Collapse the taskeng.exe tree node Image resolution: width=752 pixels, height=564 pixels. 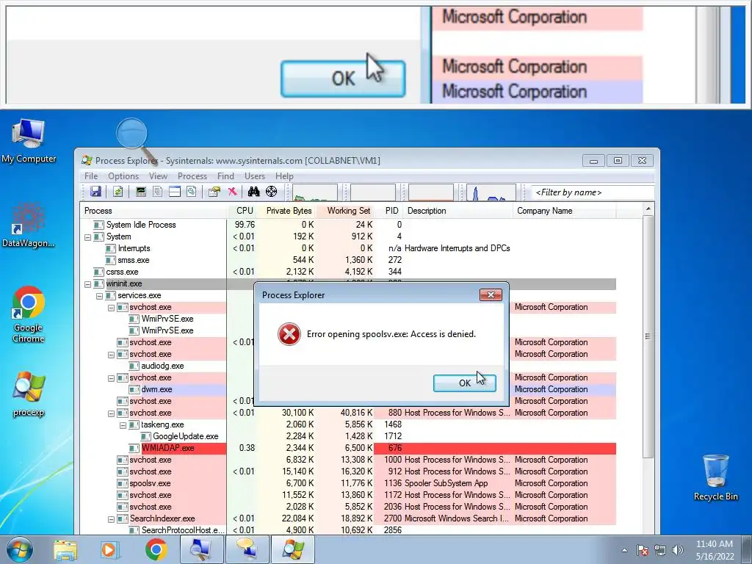pos(123,425)
